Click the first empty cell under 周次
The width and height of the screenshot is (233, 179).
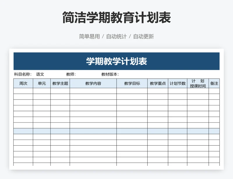[x=23, y=91]
